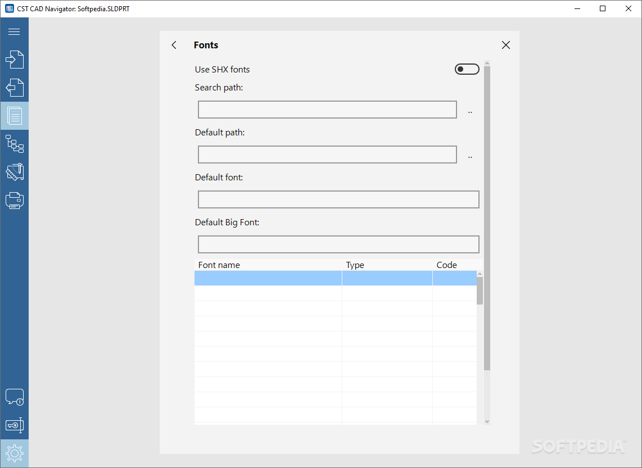This screenshot has width=642, height=468.
Task: Click the font table scrollbar thumb
Action: click(x=480, y=290)
